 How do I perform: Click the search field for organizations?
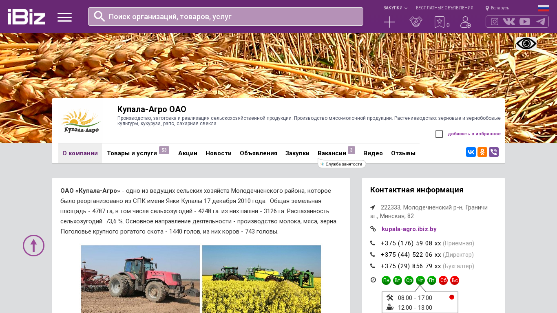(x=225, y=17)
